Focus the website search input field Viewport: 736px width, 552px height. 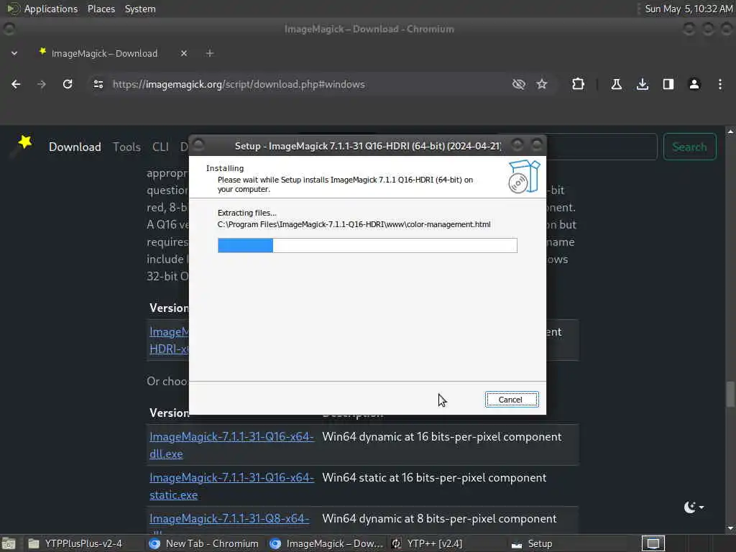[602, 147]
